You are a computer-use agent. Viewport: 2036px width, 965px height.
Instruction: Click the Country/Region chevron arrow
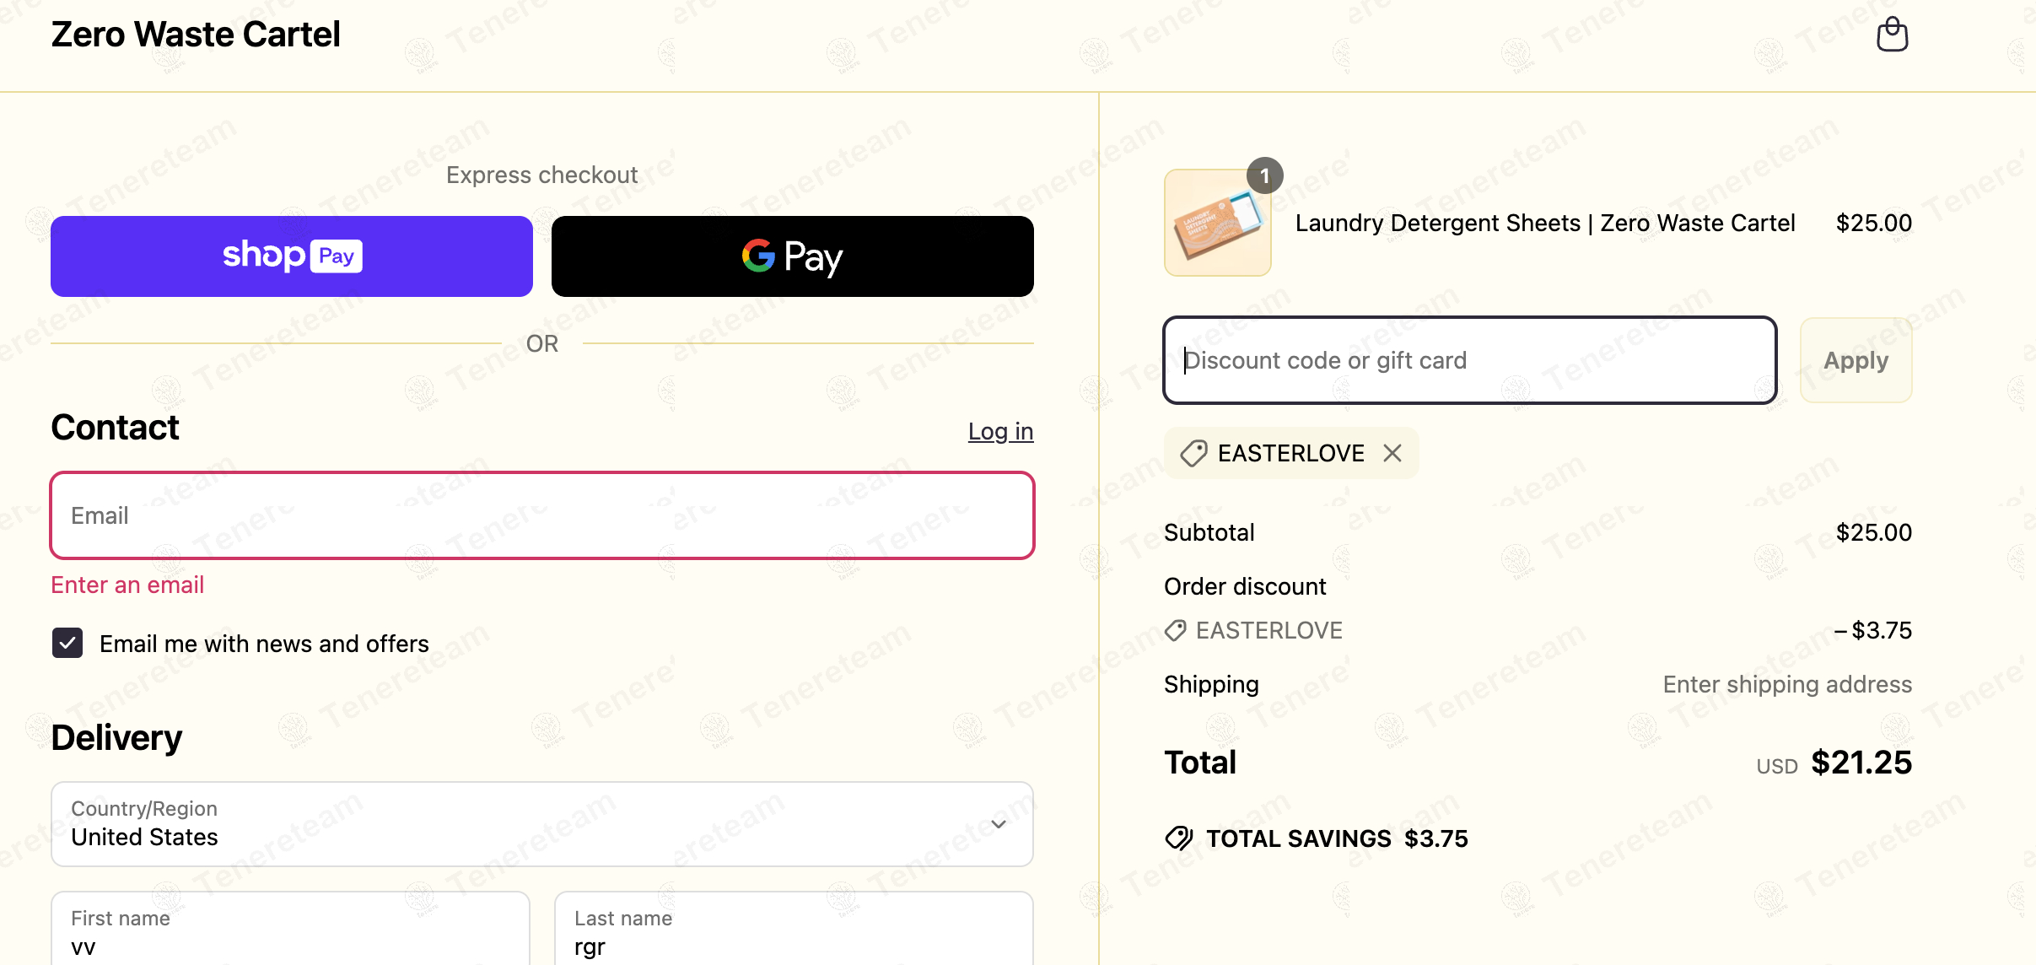(999, 824)
